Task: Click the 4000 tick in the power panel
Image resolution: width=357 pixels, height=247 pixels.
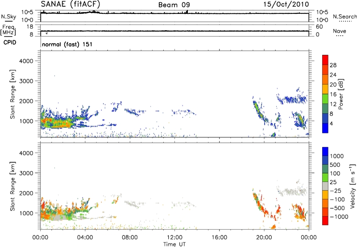Action: click(26, 61)
